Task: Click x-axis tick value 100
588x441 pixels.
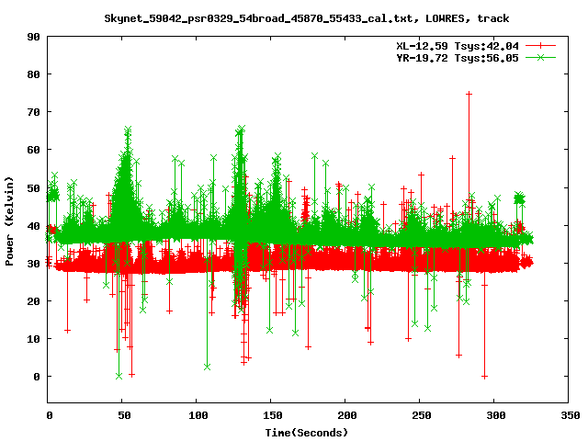Action: (x=198, y=415)
